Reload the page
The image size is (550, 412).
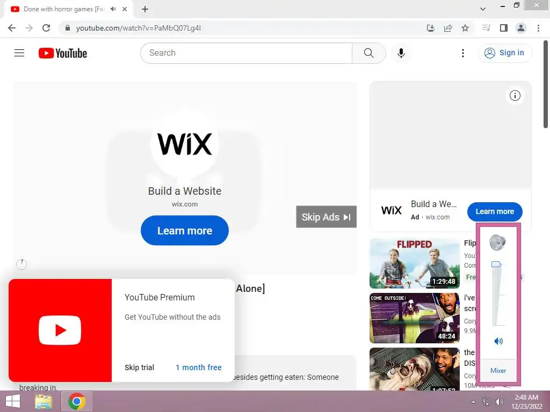pos(46,28)
